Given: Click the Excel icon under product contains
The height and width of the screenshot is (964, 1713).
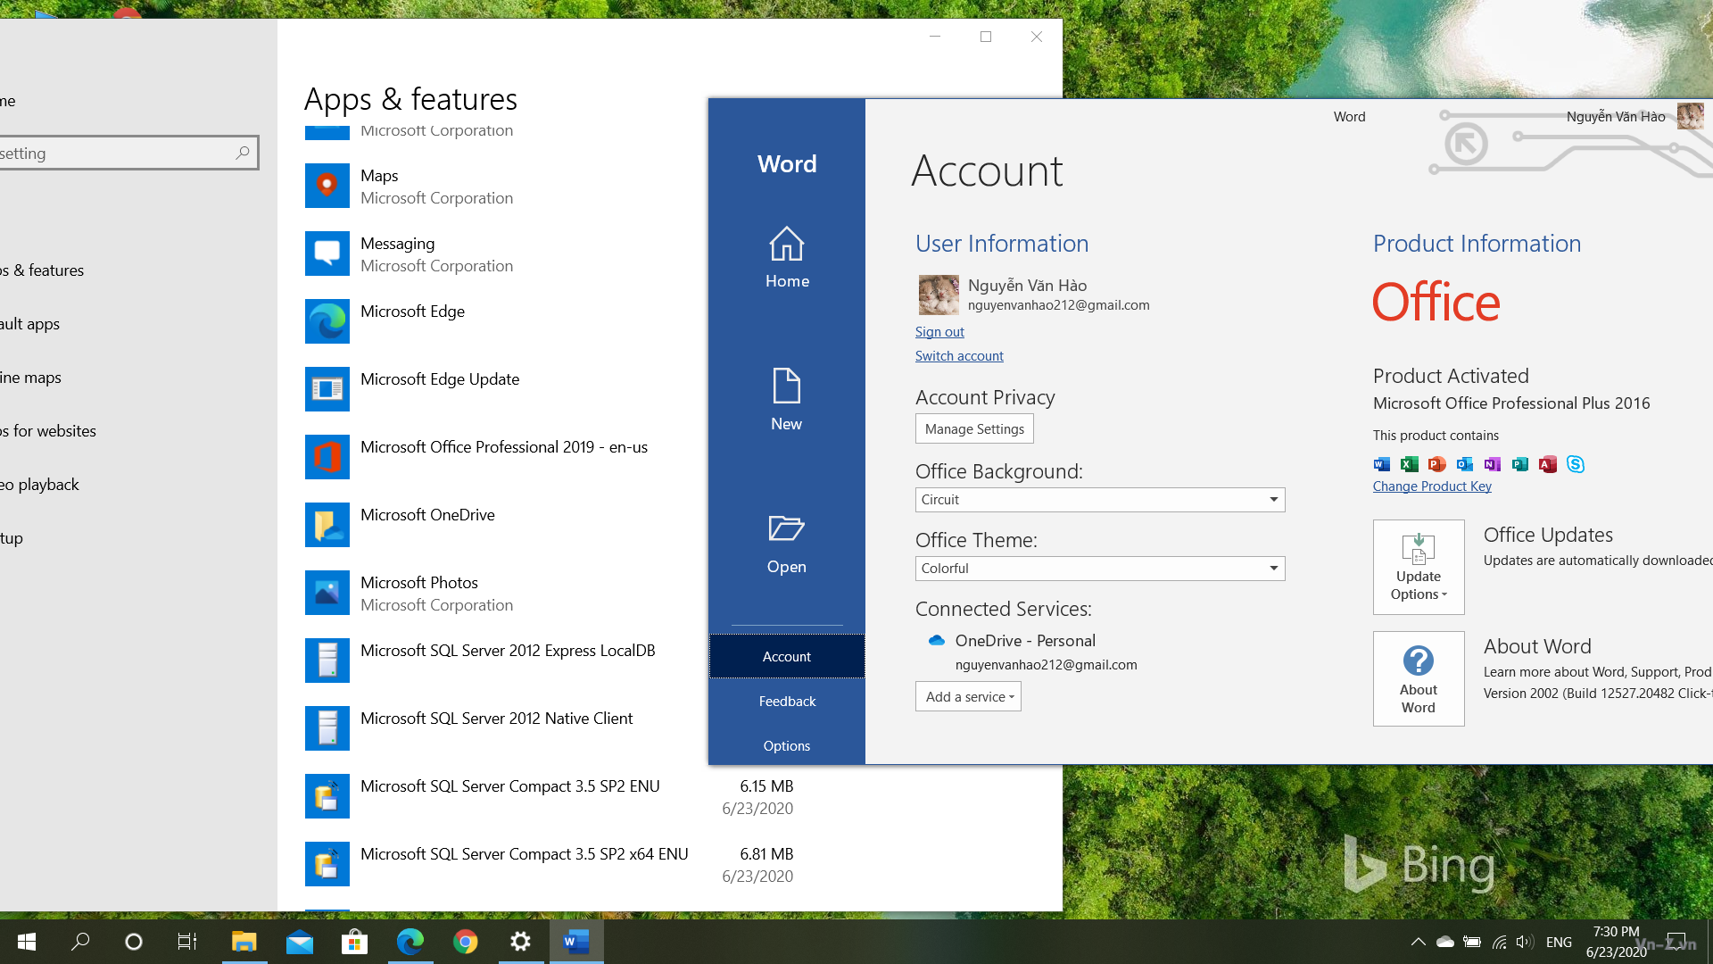Looking at the screenshot, I should pyautogui.click(x=1410, y=463).
